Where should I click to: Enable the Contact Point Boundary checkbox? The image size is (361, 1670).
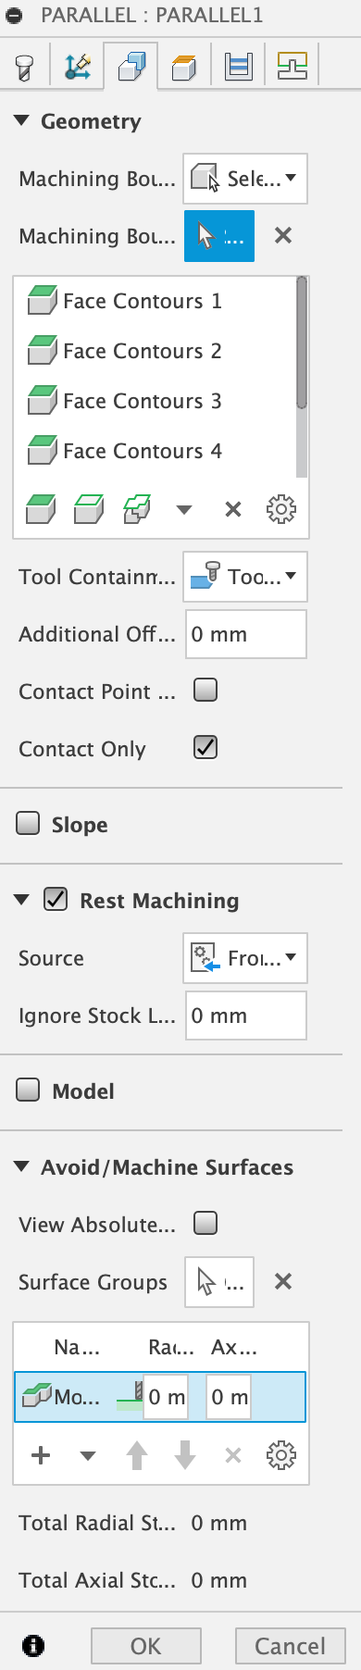205,690
